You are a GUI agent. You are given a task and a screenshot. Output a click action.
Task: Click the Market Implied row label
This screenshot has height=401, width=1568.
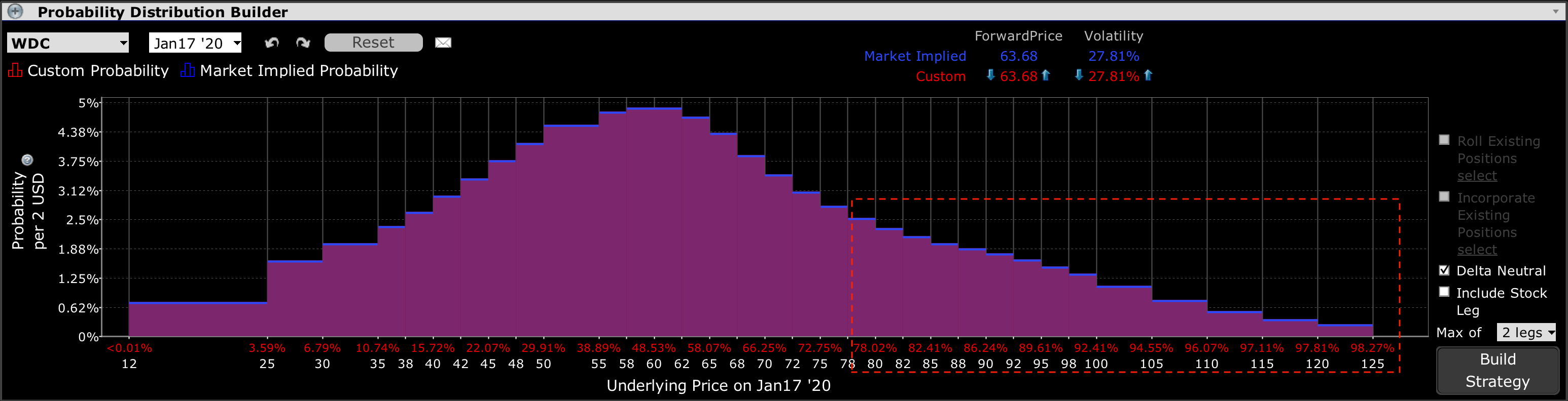915,56
